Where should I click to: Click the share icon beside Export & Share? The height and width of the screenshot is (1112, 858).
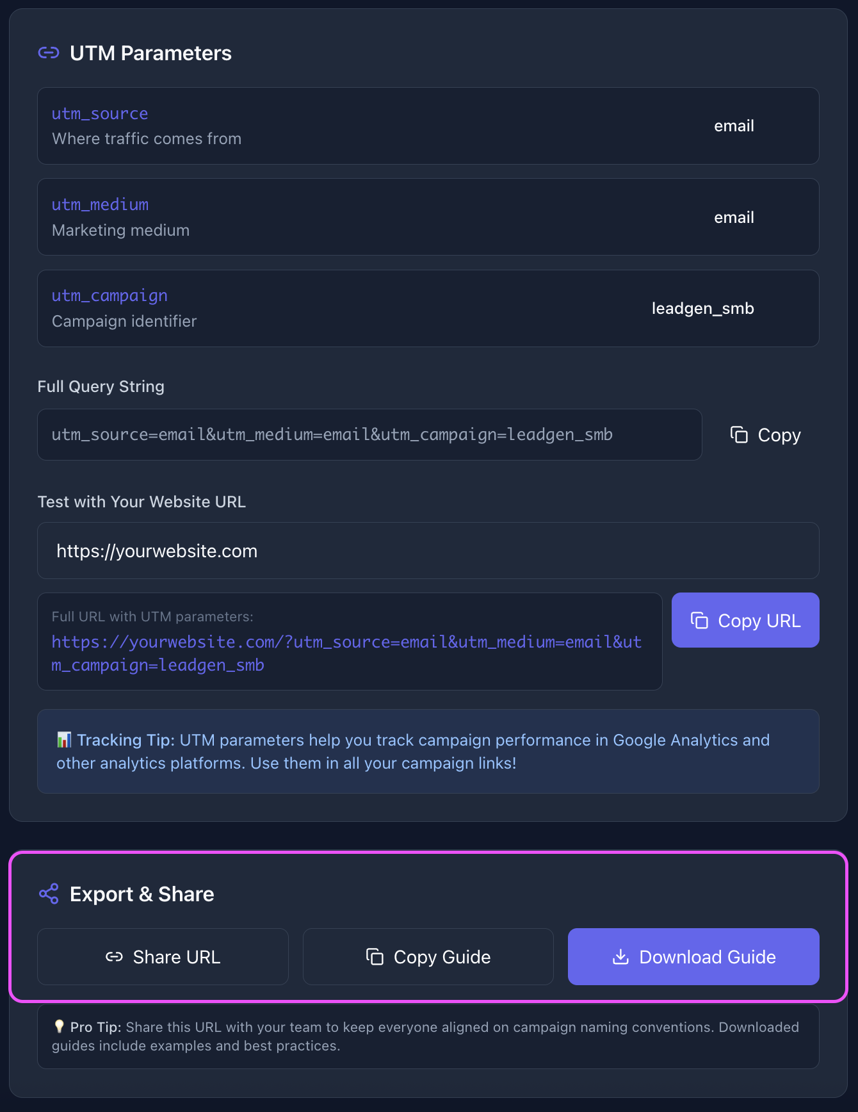pyautogui.click(x=49, y=894)
